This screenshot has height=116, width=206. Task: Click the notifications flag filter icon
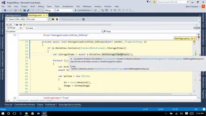tap(148, 2)
